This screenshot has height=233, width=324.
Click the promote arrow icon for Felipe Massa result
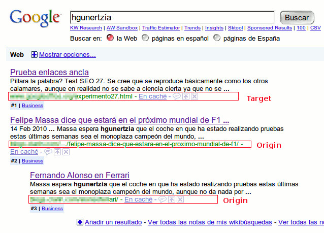[x=57, y=152]
